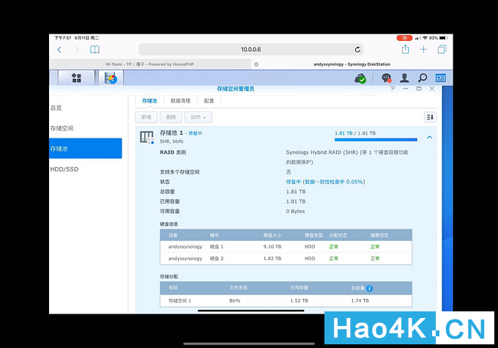This screenshot has width=498, height=348.
Task: Click the 1.74 TB total capacity cell
Action: [x=360, y=300]
